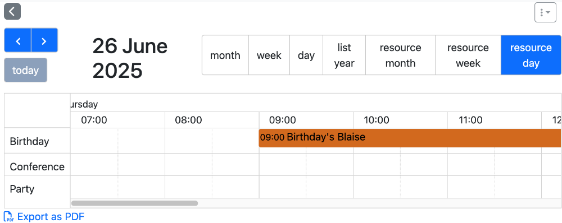Select the list year view

coord(344,55)
